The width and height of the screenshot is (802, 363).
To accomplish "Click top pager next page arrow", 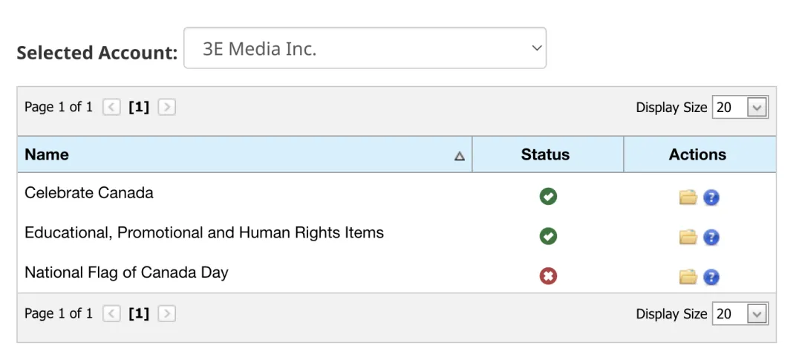I will coord(167,107).
